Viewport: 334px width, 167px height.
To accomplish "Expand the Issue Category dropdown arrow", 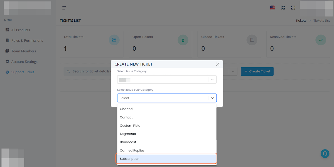I will (212, 79).
